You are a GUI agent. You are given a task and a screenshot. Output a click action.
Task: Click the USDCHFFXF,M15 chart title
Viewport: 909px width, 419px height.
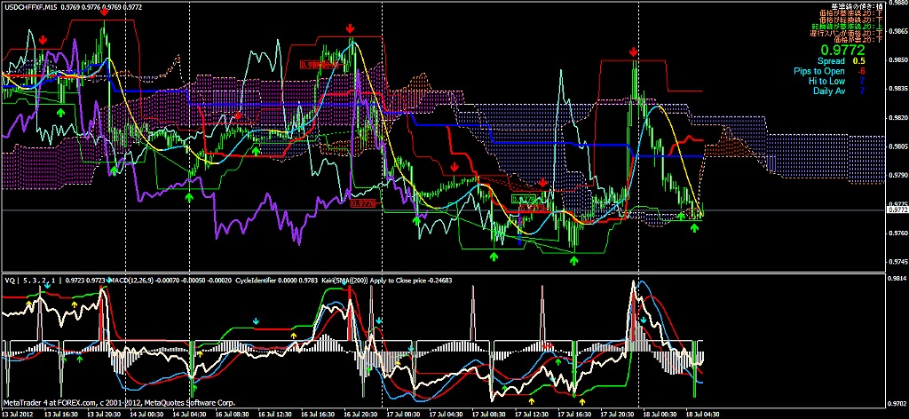[33, 7]
